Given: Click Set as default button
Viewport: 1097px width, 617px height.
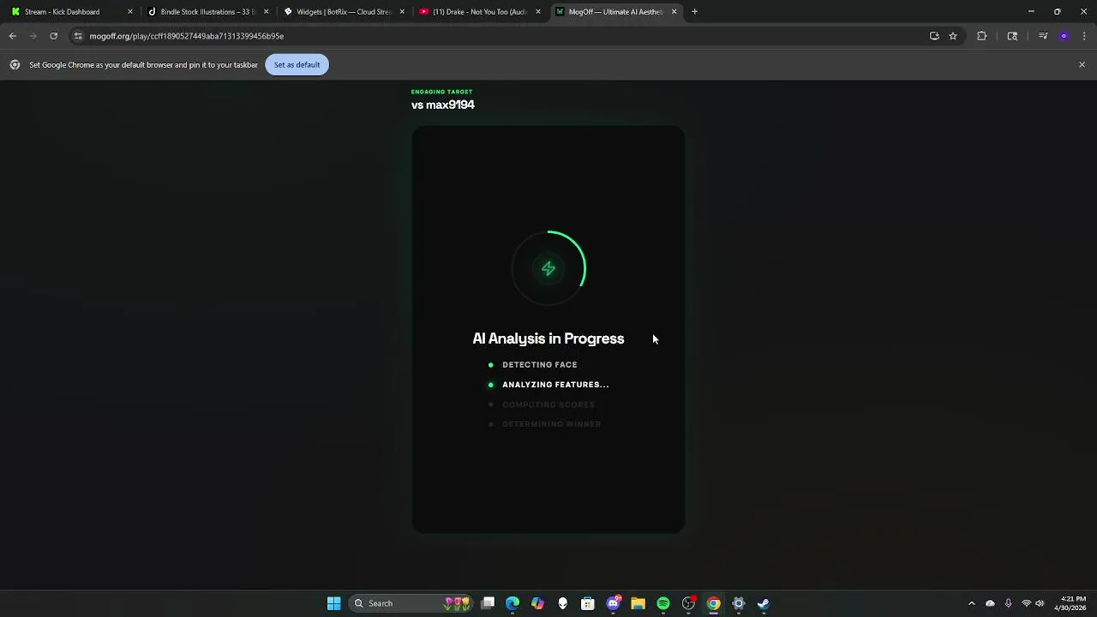Looking at the screenshot, I should pos(297,64).
